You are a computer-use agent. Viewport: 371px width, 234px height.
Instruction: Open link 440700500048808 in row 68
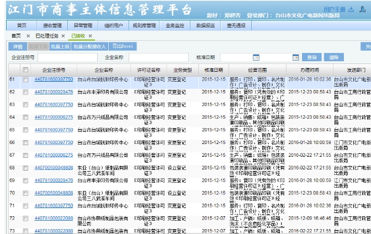tap(54, 168)
